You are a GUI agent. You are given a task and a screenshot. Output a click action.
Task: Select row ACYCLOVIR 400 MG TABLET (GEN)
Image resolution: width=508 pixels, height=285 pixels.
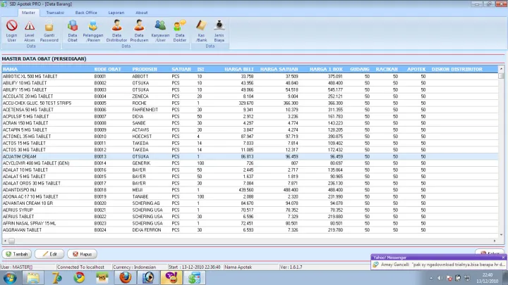(x=250, y=163)
